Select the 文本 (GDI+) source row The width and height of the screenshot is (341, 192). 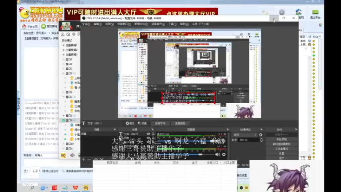click(x=137, y=134)
